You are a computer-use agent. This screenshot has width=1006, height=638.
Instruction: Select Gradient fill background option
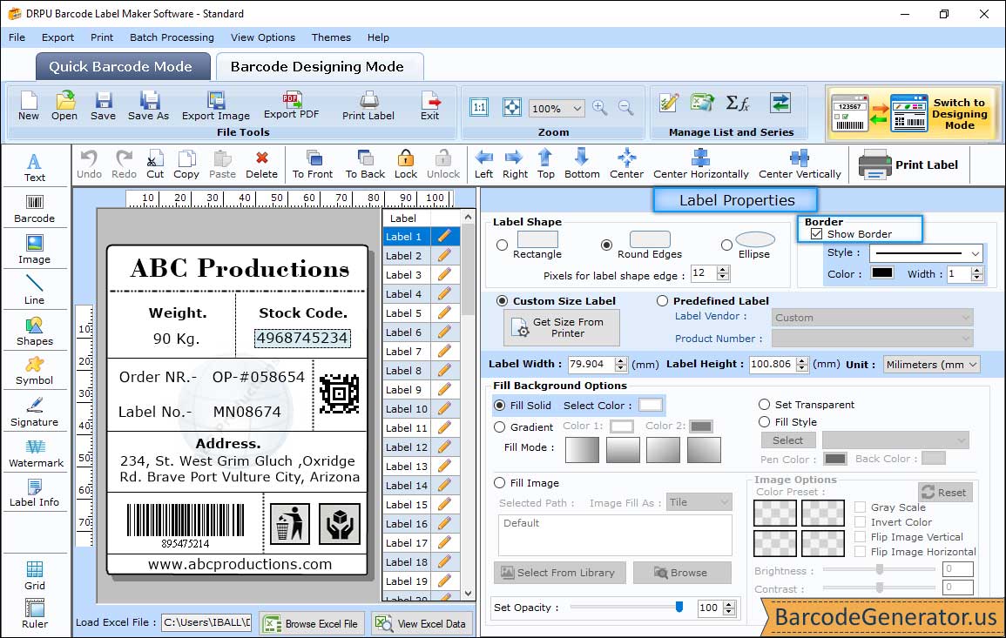pyautogui.click(x=500, y=427)
